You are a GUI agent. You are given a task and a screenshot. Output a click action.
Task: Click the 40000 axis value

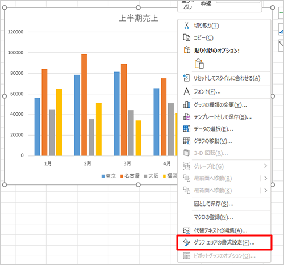[16, 114]
